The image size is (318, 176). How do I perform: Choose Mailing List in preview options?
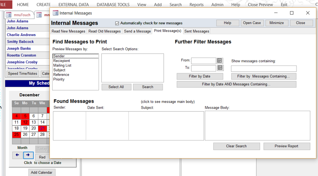[x=62, y=66]
